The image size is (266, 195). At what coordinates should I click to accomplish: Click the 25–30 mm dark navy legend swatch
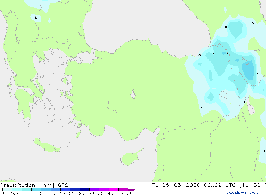85,190
